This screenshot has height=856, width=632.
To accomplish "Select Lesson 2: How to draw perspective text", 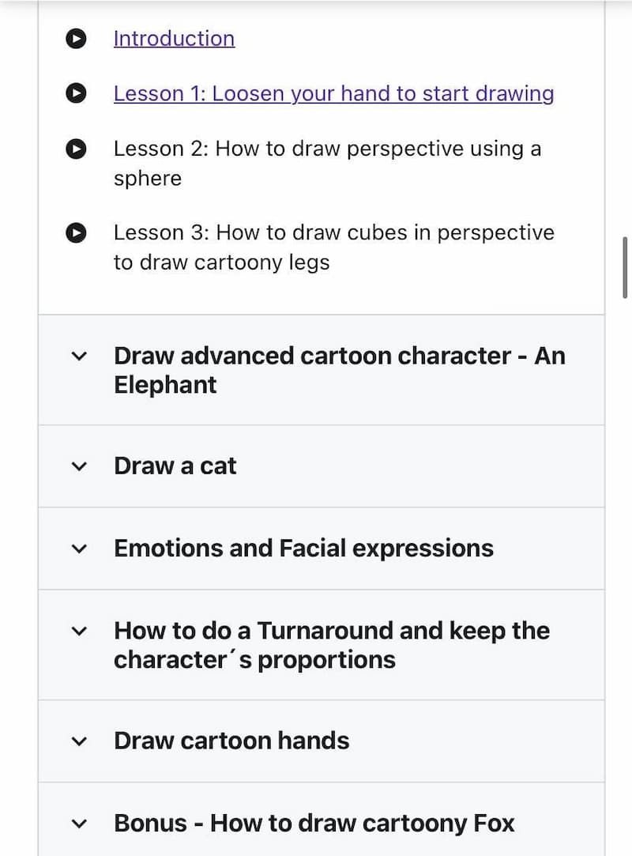I will pyautogui.click(x=328, y=164).
